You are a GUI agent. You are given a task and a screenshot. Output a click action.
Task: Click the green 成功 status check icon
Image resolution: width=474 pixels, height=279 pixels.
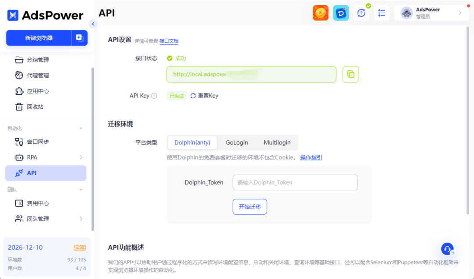170,58
